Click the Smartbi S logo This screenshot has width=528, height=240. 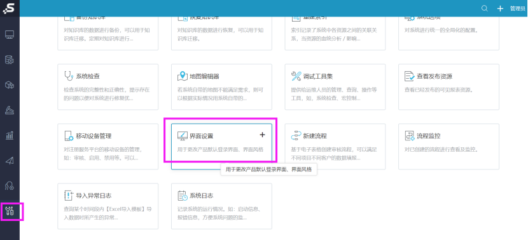[10, 8]
